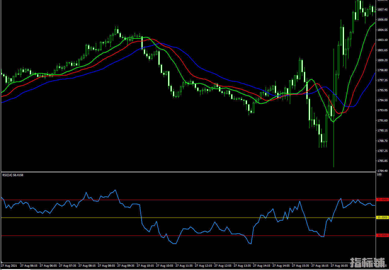Click price 1788.70 on the price axis

pyautogui.click(x=383, y=141)
